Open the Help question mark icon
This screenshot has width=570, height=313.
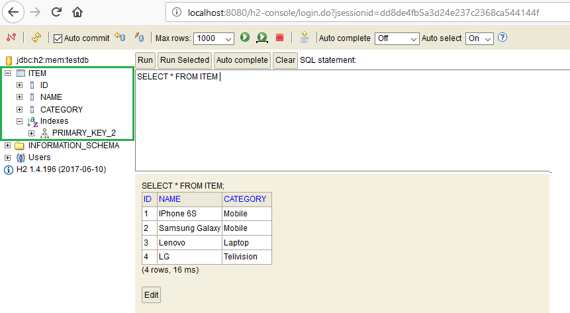[502, 38]
